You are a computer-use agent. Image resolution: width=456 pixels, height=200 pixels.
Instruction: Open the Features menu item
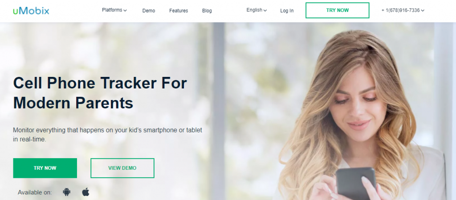click(179, 11)
